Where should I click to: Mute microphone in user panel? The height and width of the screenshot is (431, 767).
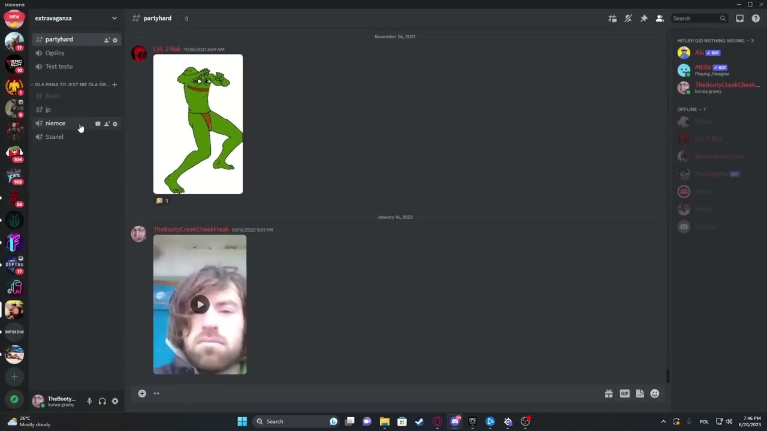(89, 401)
